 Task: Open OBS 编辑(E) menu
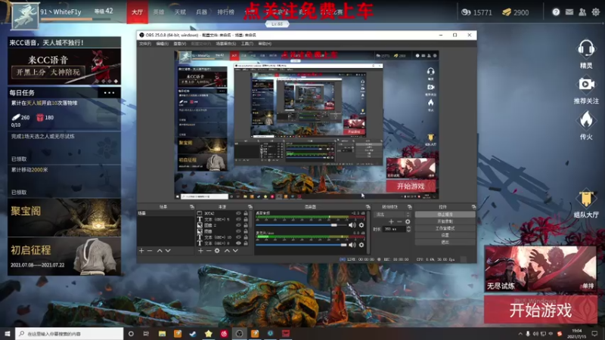point(162,44)
